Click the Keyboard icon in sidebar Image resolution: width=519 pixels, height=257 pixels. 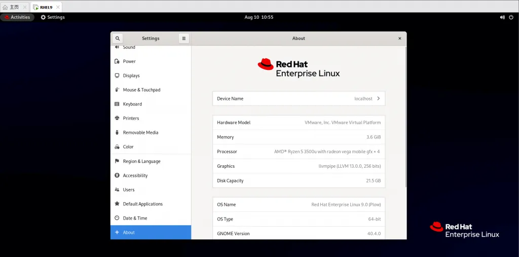117,104
